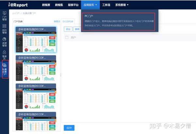
Task: Choose PC门户 entry in dropdown panel
Action: [x=119, y=22]
